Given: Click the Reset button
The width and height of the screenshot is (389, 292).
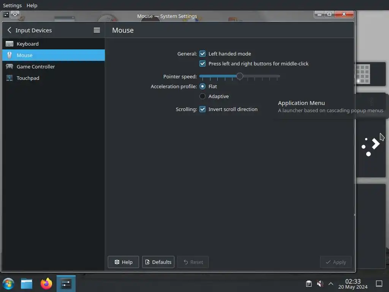Looking at the screenshot, I should point(193,262).
